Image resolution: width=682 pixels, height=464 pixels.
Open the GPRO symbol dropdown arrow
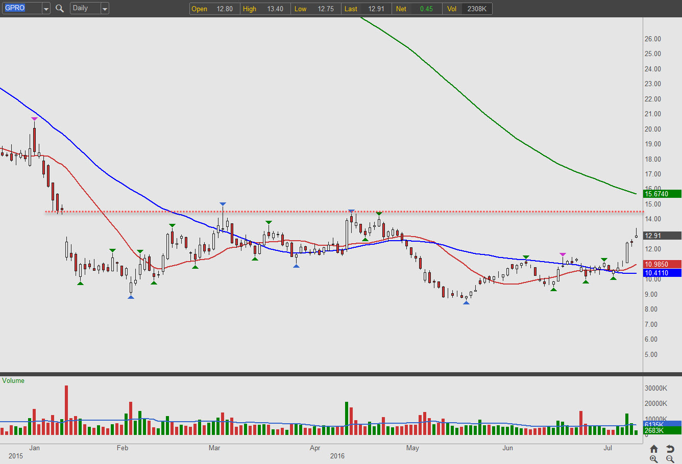point(46,9)
